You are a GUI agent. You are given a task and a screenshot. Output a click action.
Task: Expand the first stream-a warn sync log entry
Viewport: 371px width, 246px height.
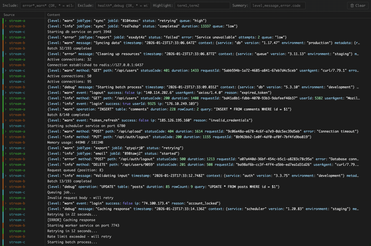[5, 20]
